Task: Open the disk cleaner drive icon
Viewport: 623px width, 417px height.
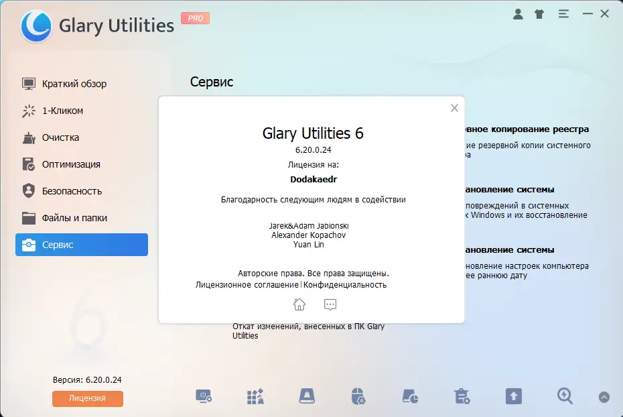Action: (x=307, y=396)
